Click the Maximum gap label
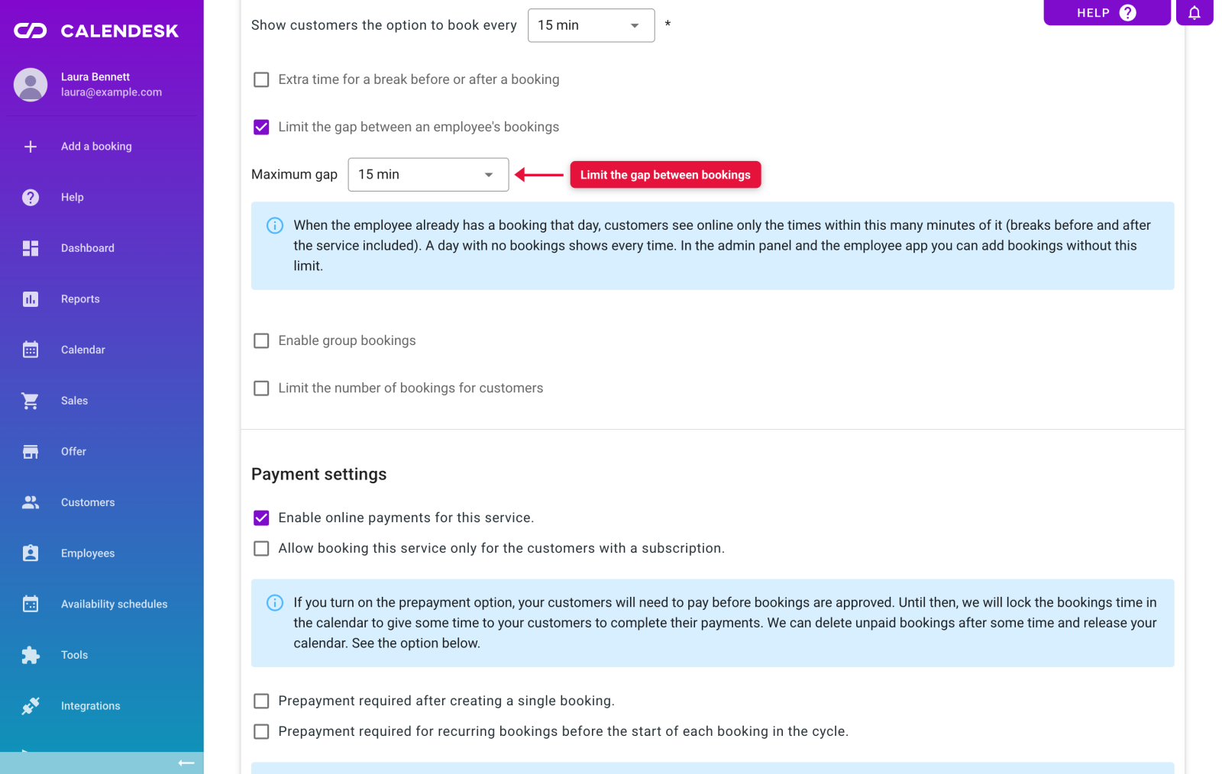This screenshot has height=774, width=1222. 294,175
